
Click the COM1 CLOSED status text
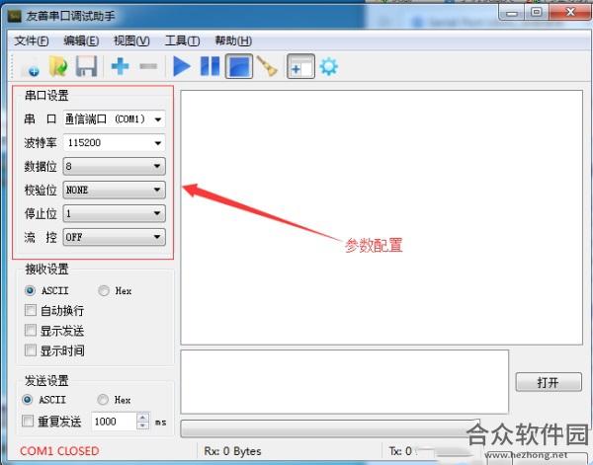pyautogui.click(x=59, y=451)
